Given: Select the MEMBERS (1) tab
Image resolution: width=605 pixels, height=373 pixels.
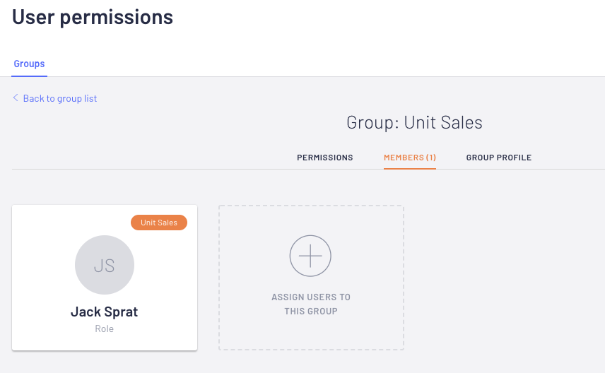Looking at the screenshot, I should click(410, 158).
